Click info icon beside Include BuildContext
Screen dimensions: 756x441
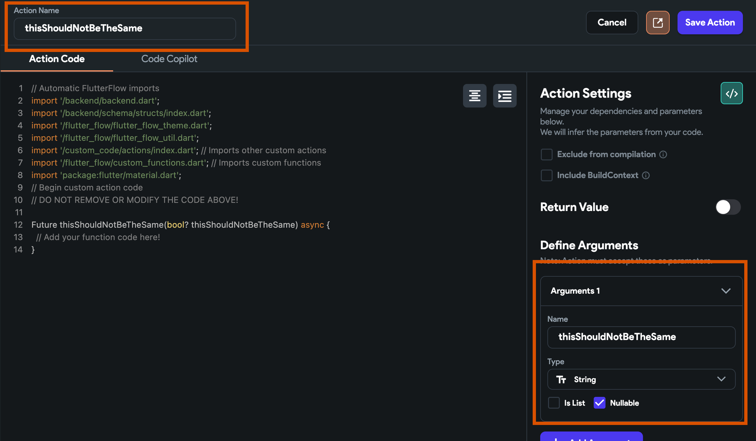pos(646,175)
